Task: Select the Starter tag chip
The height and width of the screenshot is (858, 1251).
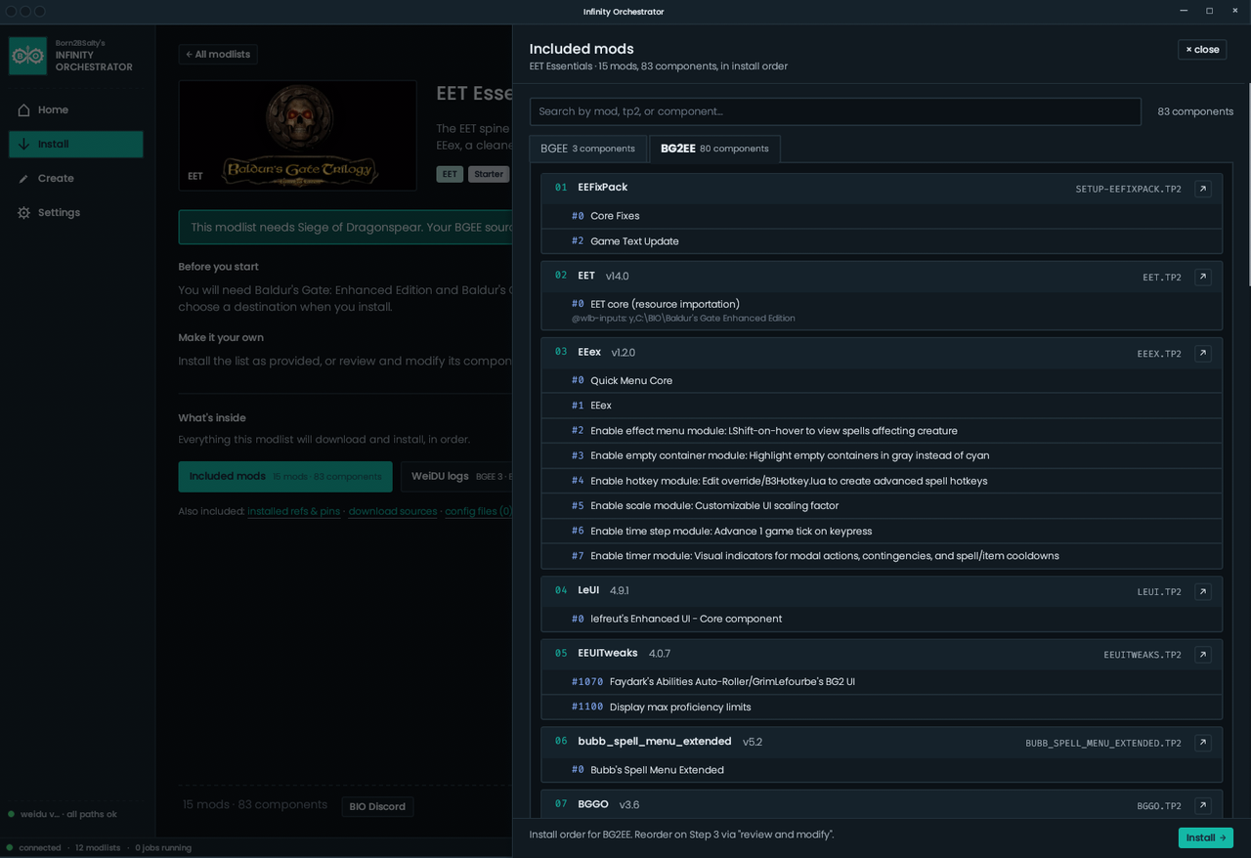Action: (489, 174)
